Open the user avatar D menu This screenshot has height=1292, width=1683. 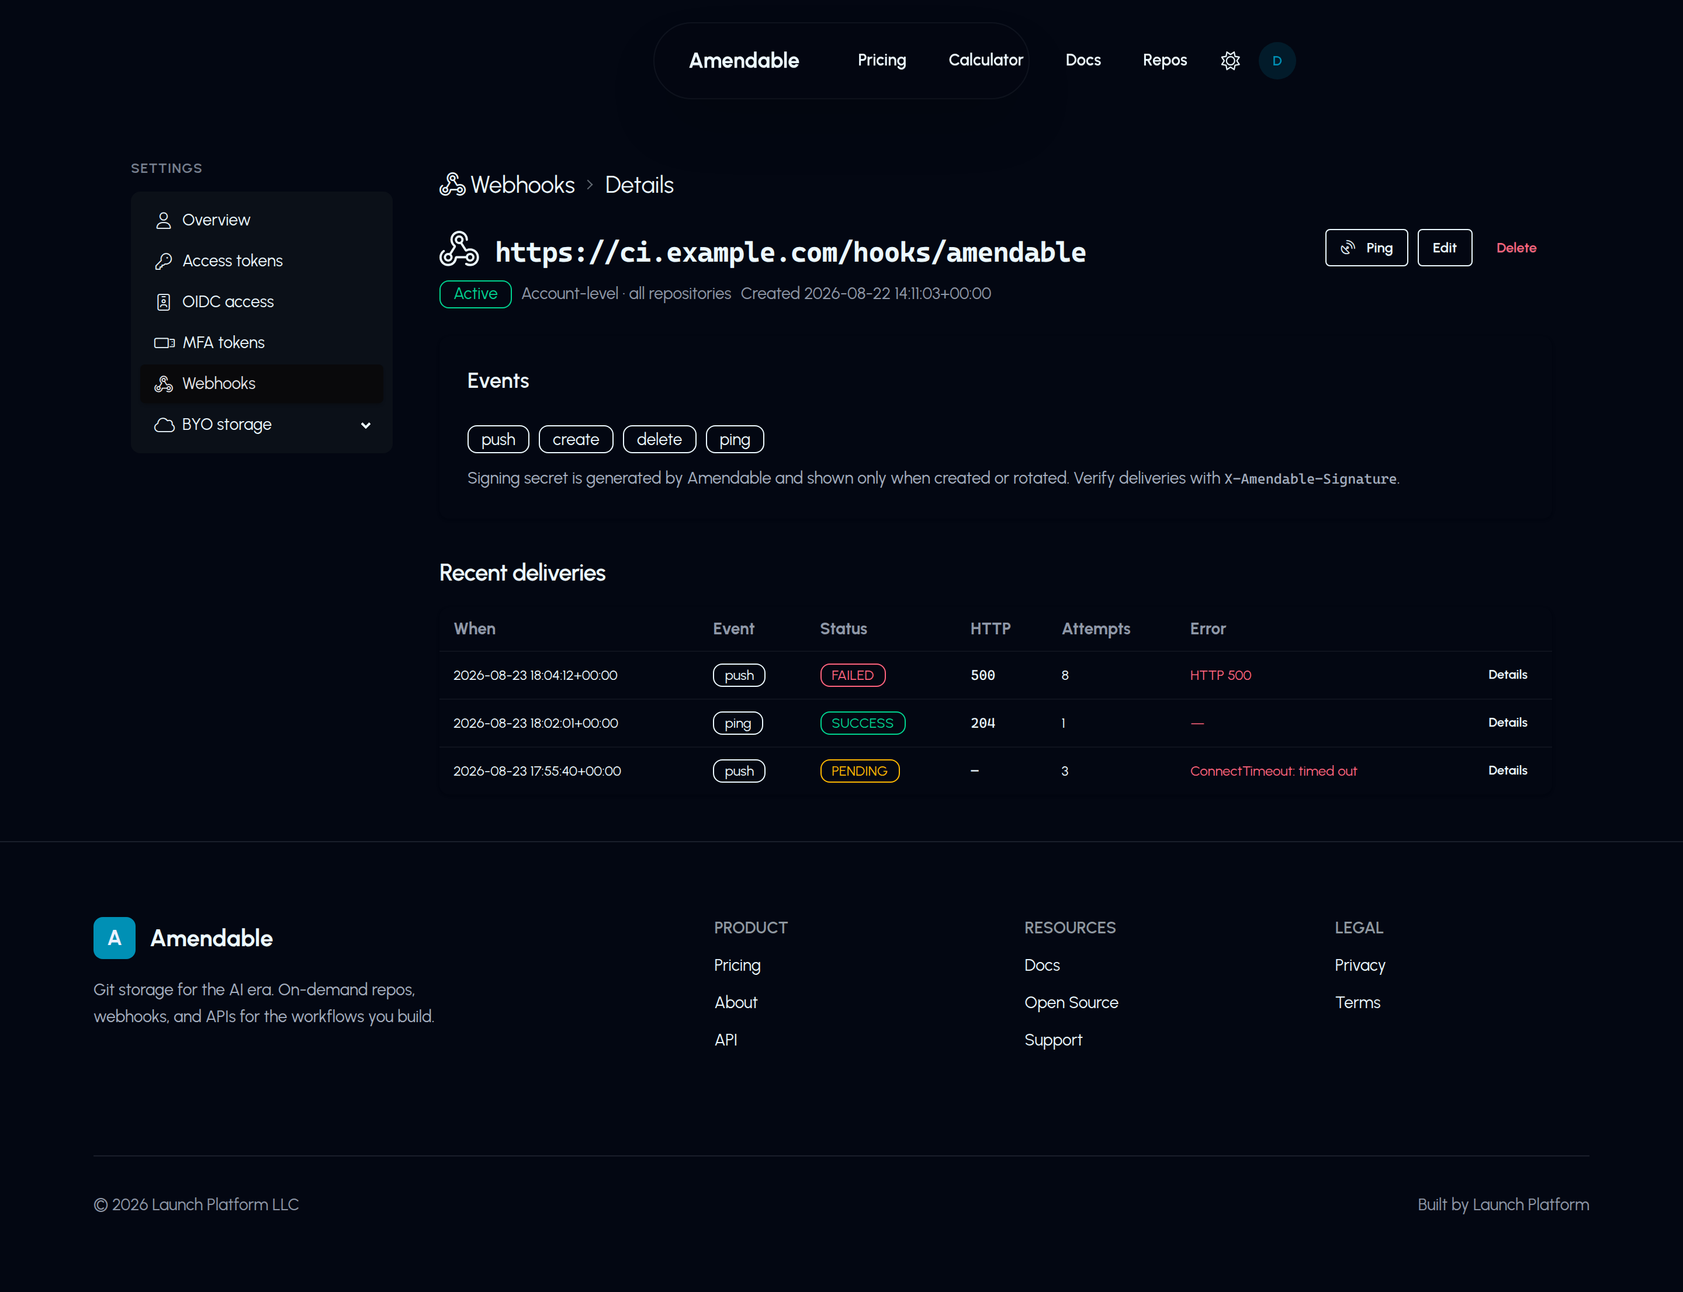pos(1277,61)
